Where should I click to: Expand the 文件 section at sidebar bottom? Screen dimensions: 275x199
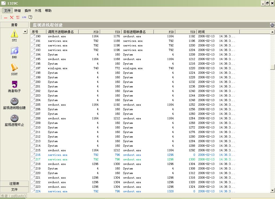point(14,190)
